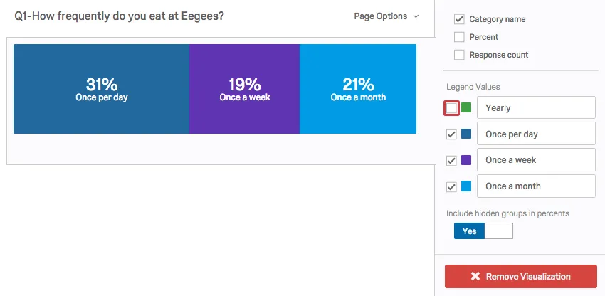Click the X icon on Remove Visualization
This screenshot has width=605, height=296.
[x=475, y=277]
